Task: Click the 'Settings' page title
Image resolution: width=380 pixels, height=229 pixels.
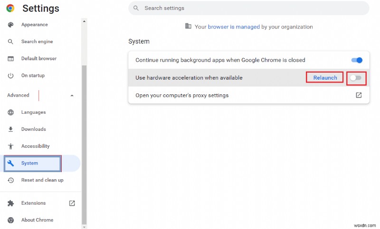Action: pyautogui.click(x=41, y=9)
